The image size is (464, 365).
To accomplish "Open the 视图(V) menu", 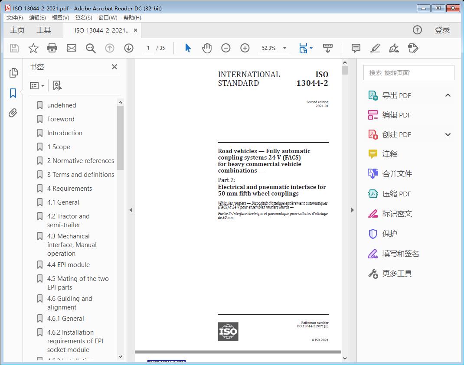I will (x=60, y=17).
